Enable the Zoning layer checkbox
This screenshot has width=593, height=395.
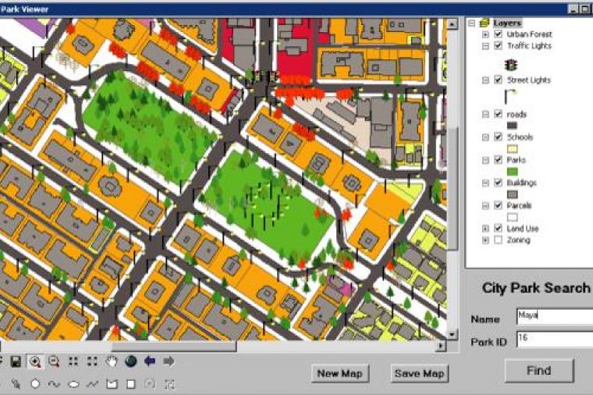tap(498, 240)
